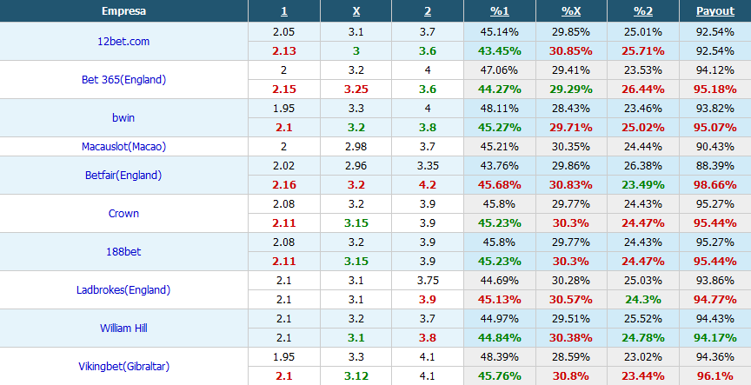Select Vikingbet percentage 45.76%
This screenshot has width=751, height=385.
pyautogui.click(x=500, y=377)
